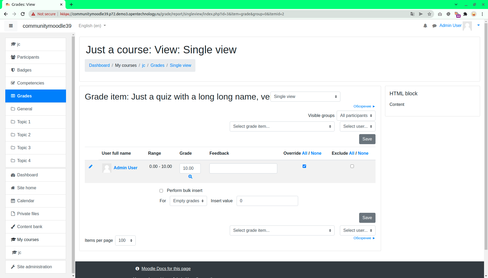Open Competencies in the side menu
Screen dimensions: 488x278
36,83
